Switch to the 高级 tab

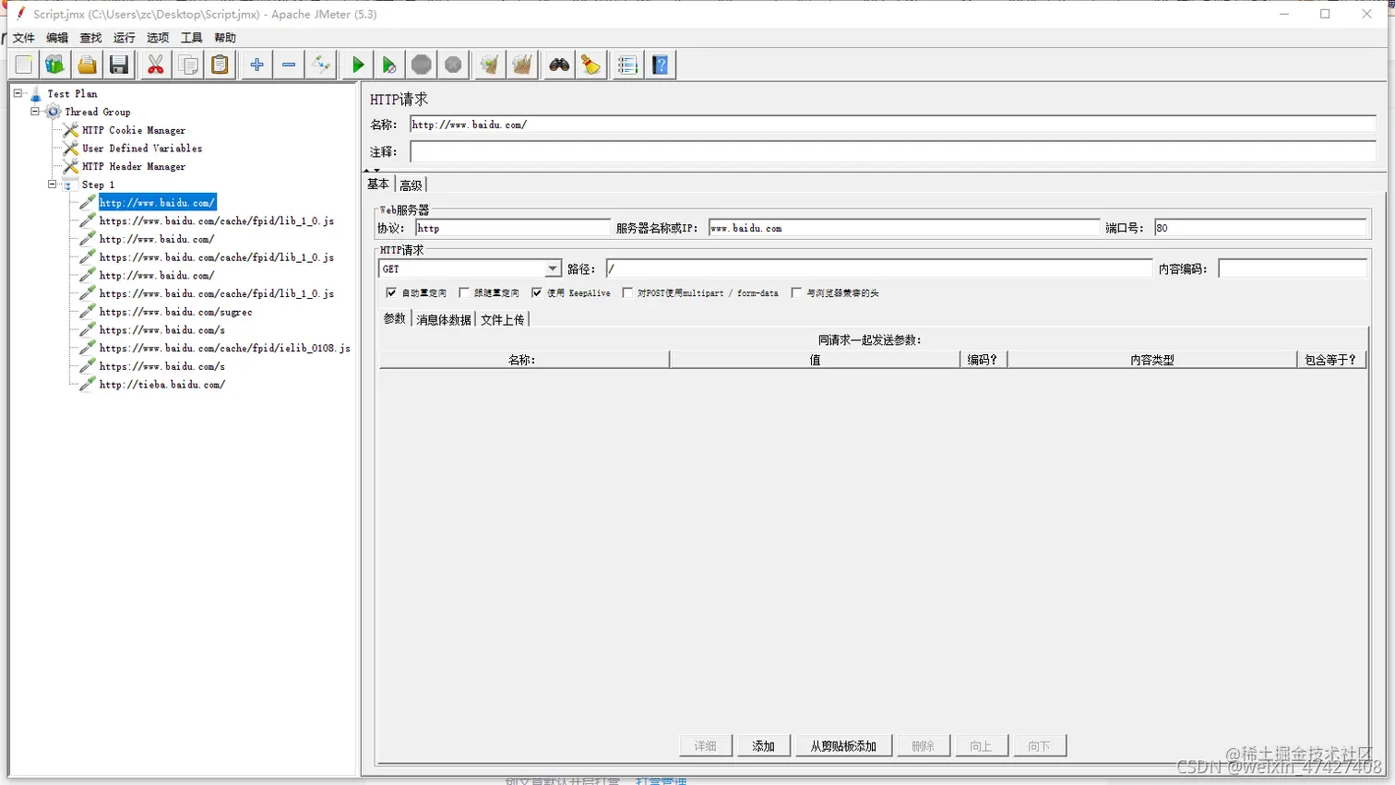(x=411, y=185)
